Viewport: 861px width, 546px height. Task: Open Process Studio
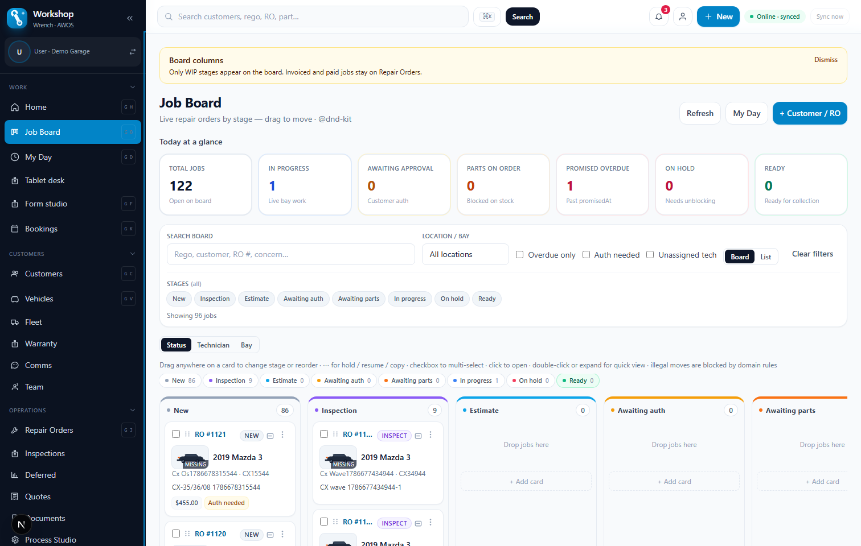(73, 540)
